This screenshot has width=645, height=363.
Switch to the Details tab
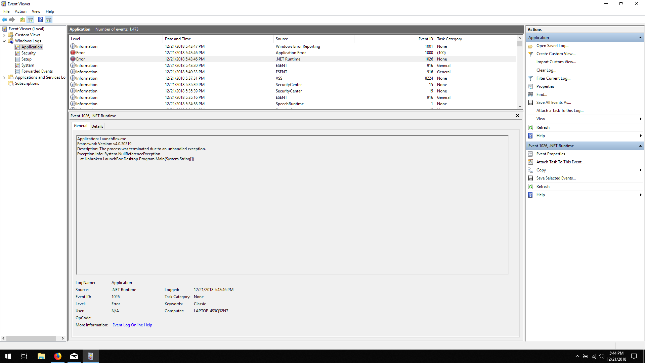pos(97,126)
